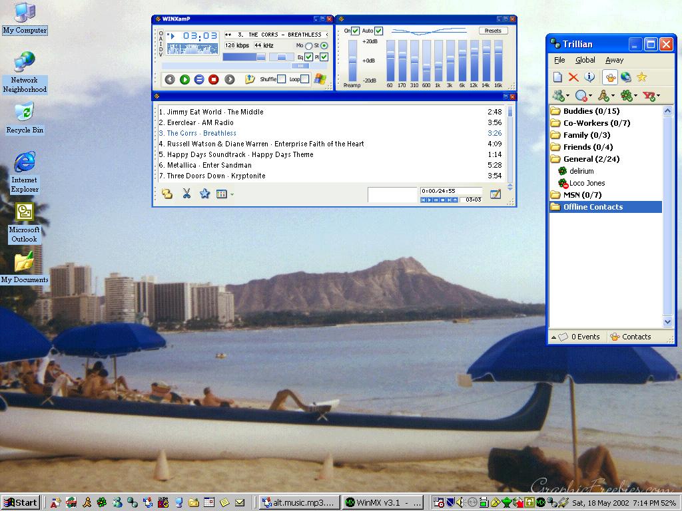The image size is (682, 511).
Task: Click the equalizer Presets button
Action: tap(493, 31)
